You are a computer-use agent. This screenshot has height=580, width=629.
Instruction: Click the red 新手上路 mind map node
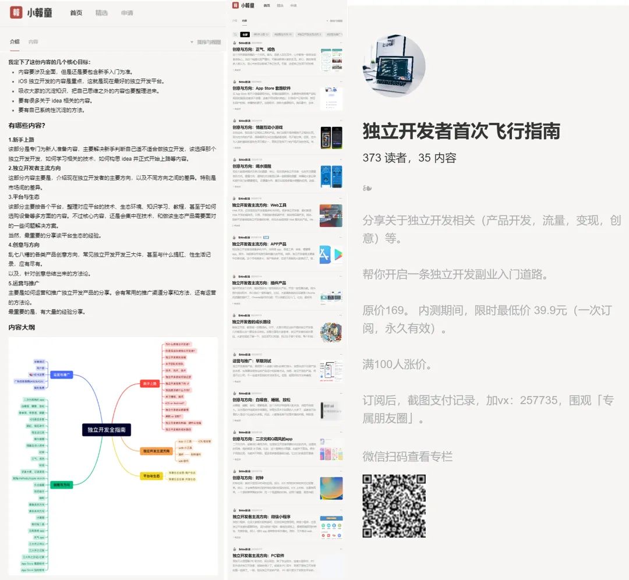(150, 384)
